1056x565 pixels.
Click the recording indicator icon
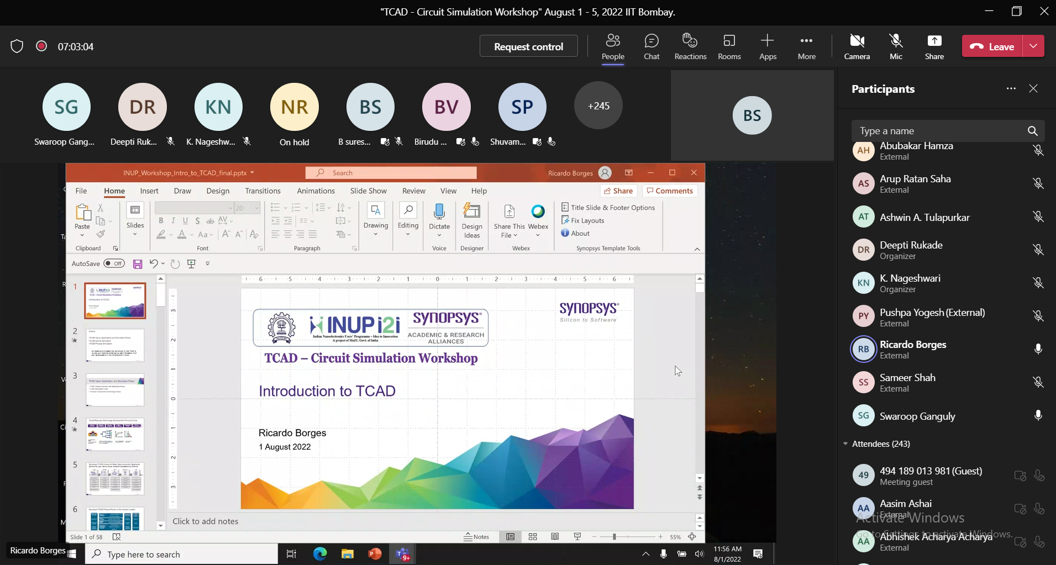click(41, 46)
